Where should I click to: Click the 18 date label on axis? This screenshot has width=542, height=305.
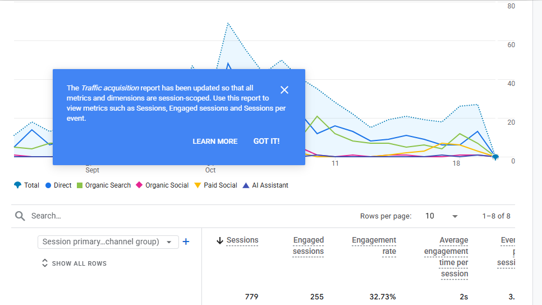coord(456,163)
